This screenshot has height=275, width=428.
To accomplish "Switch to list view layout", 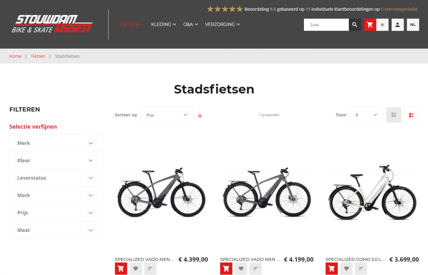I will point(411,115).
